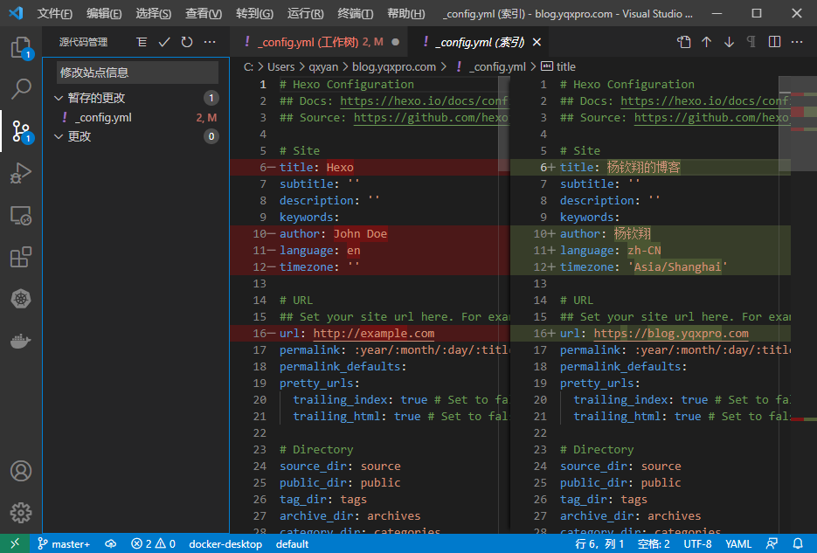Open the 帮助 menu

point(406,13)
